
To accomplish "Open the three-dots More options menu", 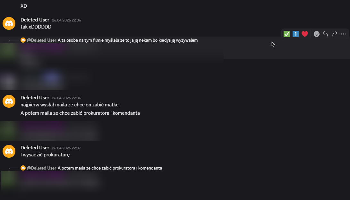I will (x=344, y=34).
